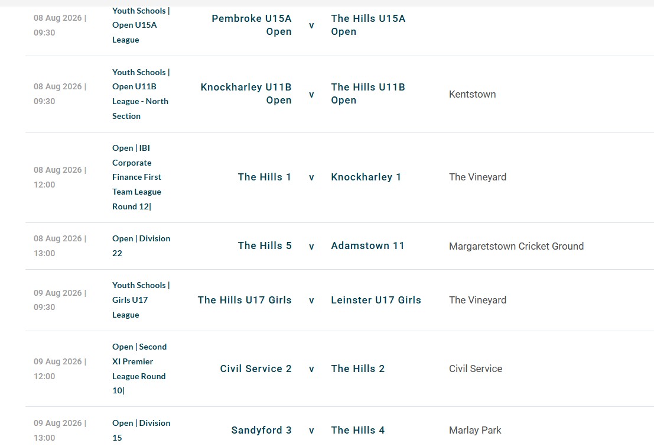The width and height of the screenshot is (654, 446).
Task: Open IBI Corporate Finance First Team League
Action: [x=137, y=177]
